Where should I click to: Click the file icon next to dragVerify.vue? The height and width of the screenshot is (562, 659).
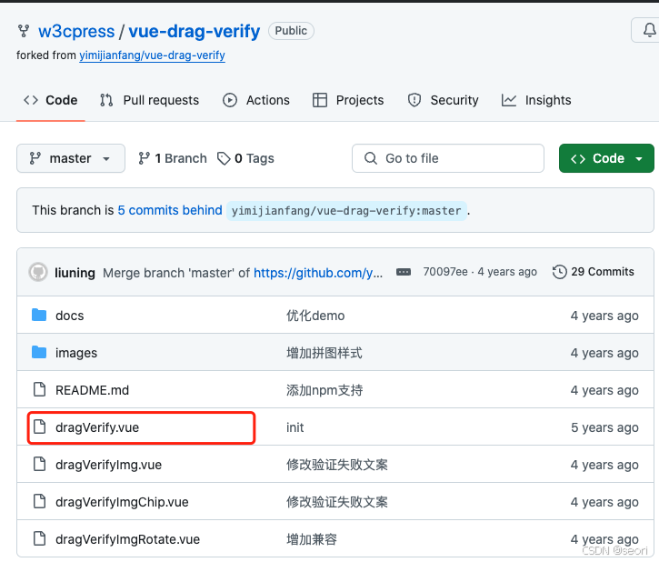(39, 427)
